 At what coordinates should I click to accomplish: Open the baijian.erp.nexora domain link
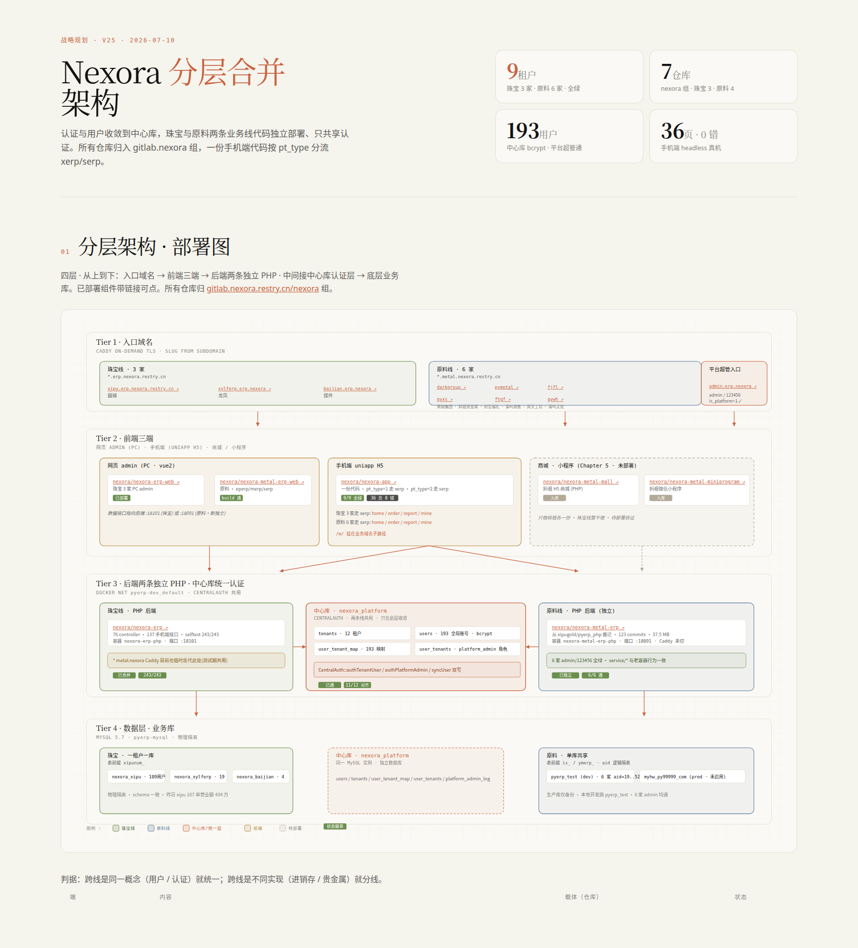(350, 389)
